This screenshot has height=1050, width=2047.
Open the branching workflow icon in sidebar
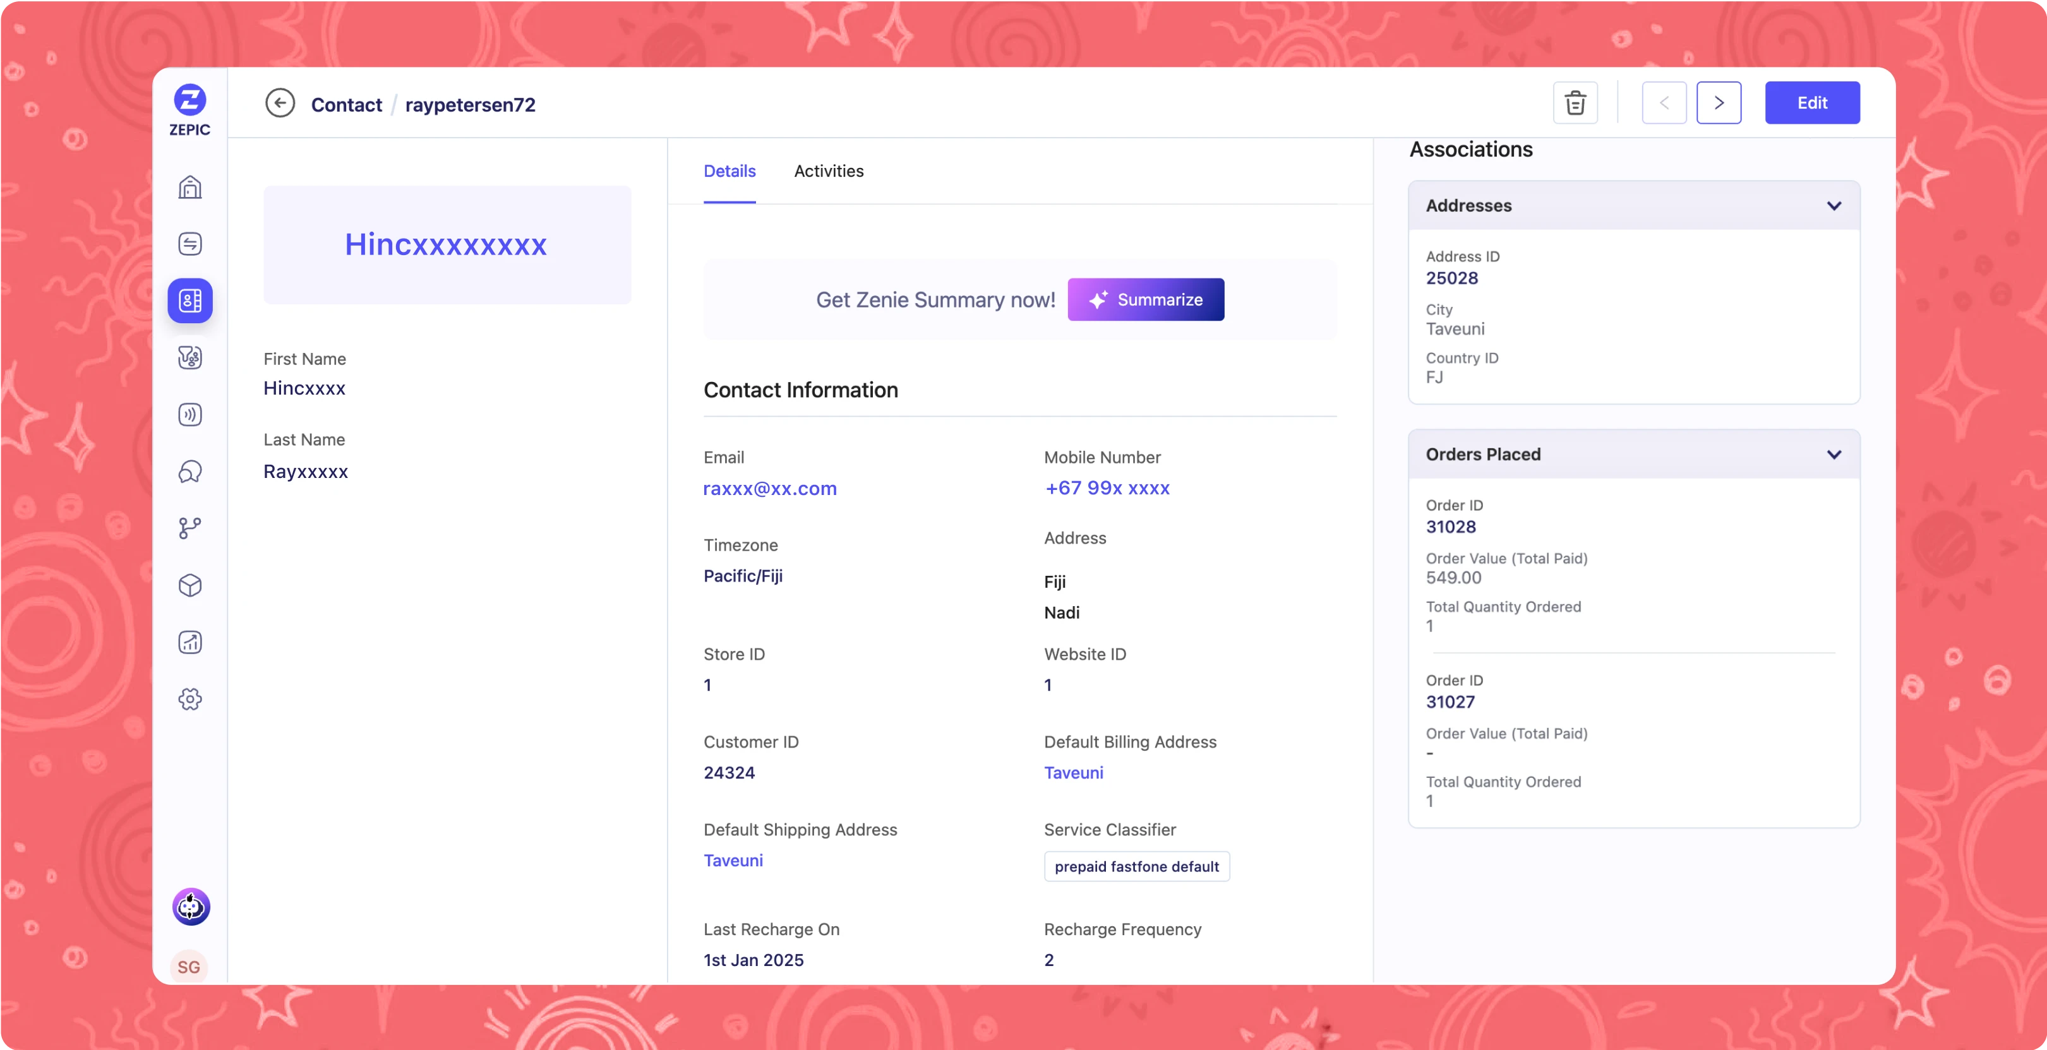pos(190,528)
